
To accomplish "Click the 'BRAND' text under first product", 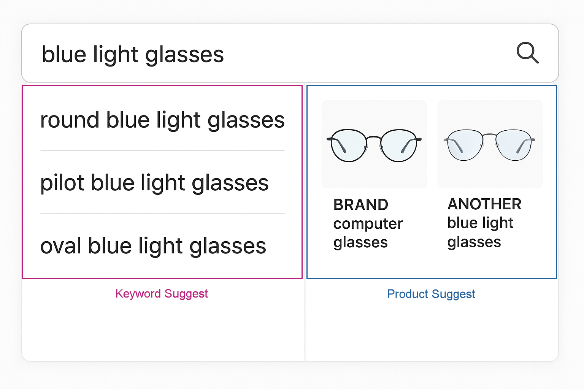I will 361,205.
